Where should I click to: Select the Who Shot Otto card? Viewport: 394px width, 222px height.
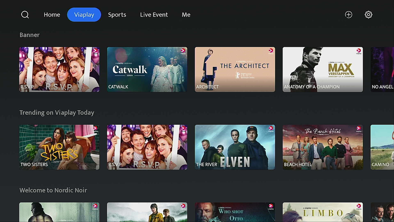pyautogui.click(x=235, y=212)
